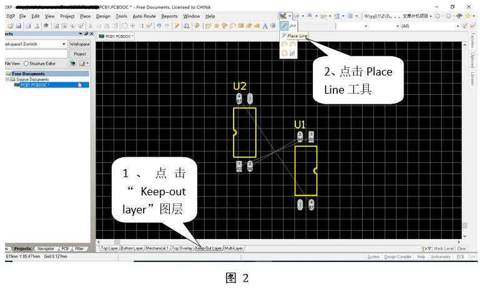Click the Print Preview icon
Image resolution: width=482 pixels, height=292 pixels.
point(36,26)
